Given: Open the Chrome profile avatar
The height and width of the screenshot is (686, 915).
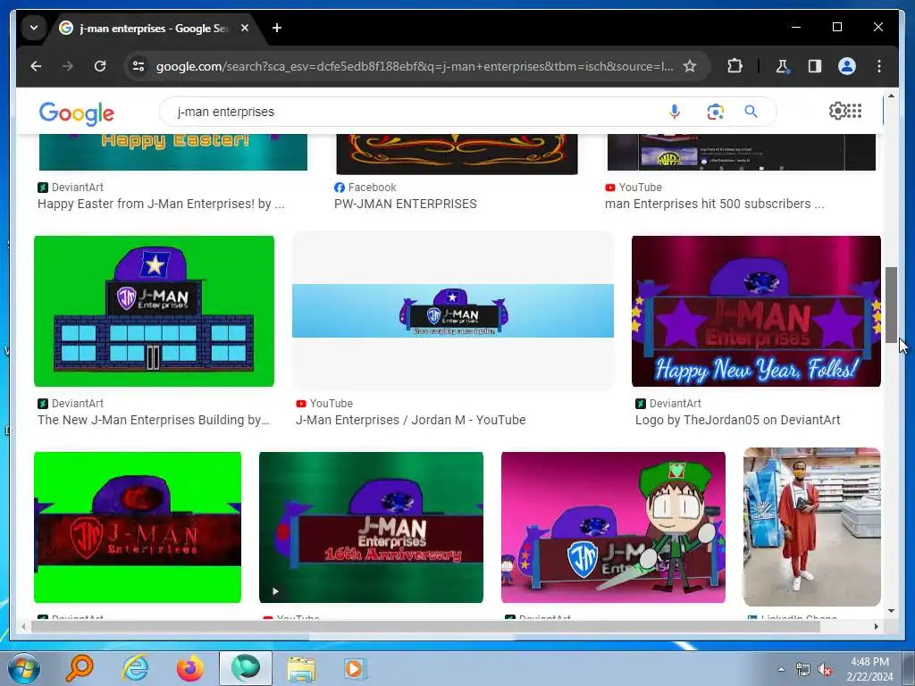Looking at the screenshot, I should (847, 66).
